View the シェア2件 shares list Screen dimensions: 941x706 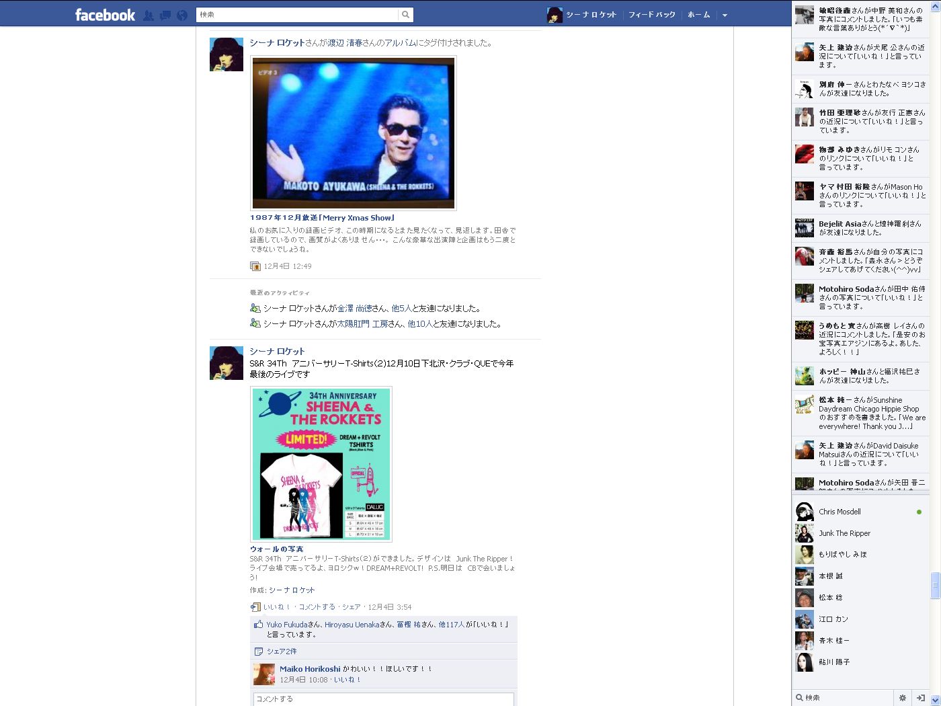282,652
